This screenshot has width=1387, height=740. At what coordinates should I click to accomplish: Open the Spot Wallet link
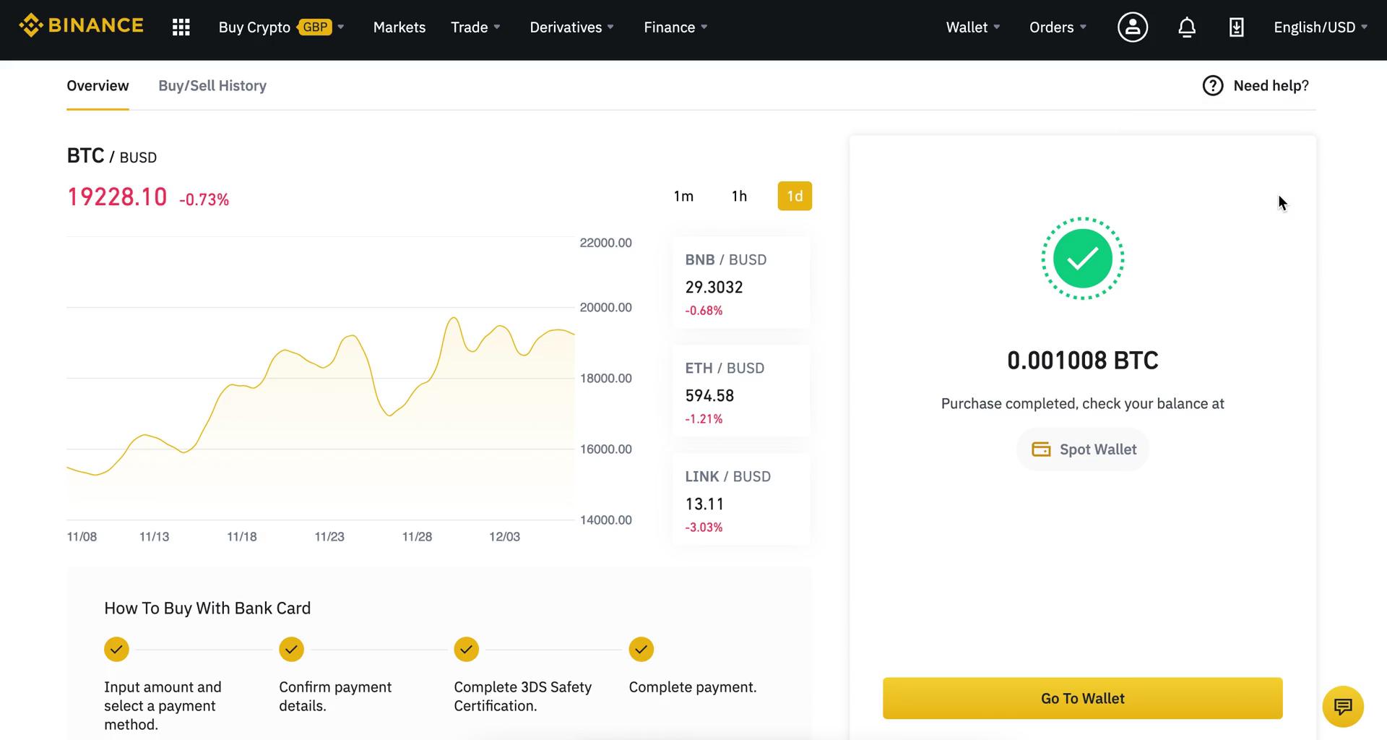click(x=1082, y=449)
